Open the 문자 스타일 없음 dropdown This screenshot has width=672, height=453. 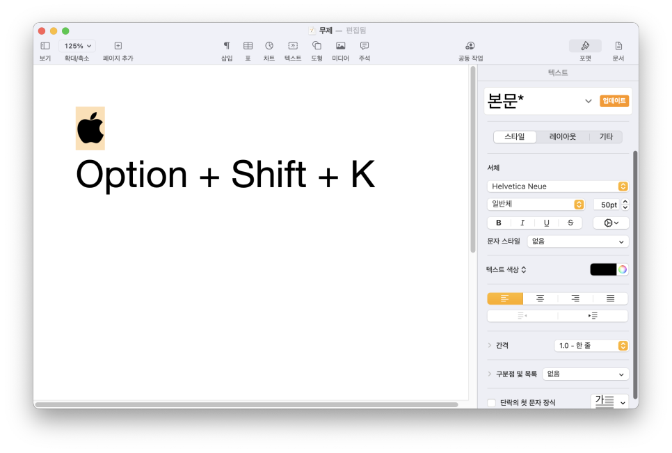pos(577,241)
